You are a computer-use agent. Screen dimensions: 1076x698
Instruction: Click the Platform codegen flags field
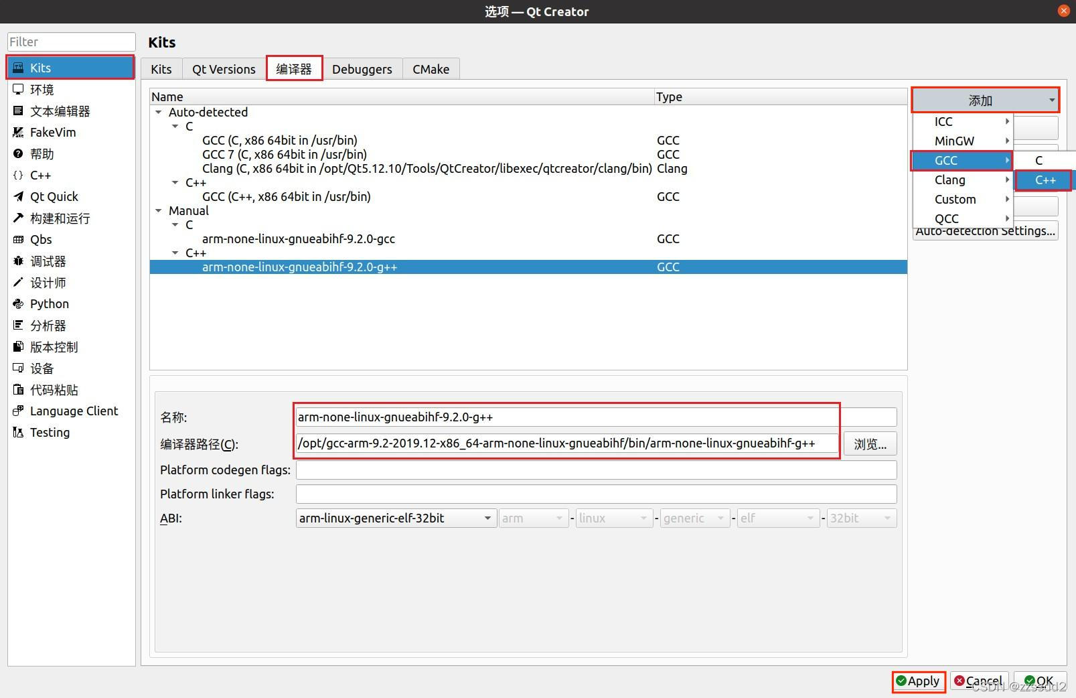[596, 470]
